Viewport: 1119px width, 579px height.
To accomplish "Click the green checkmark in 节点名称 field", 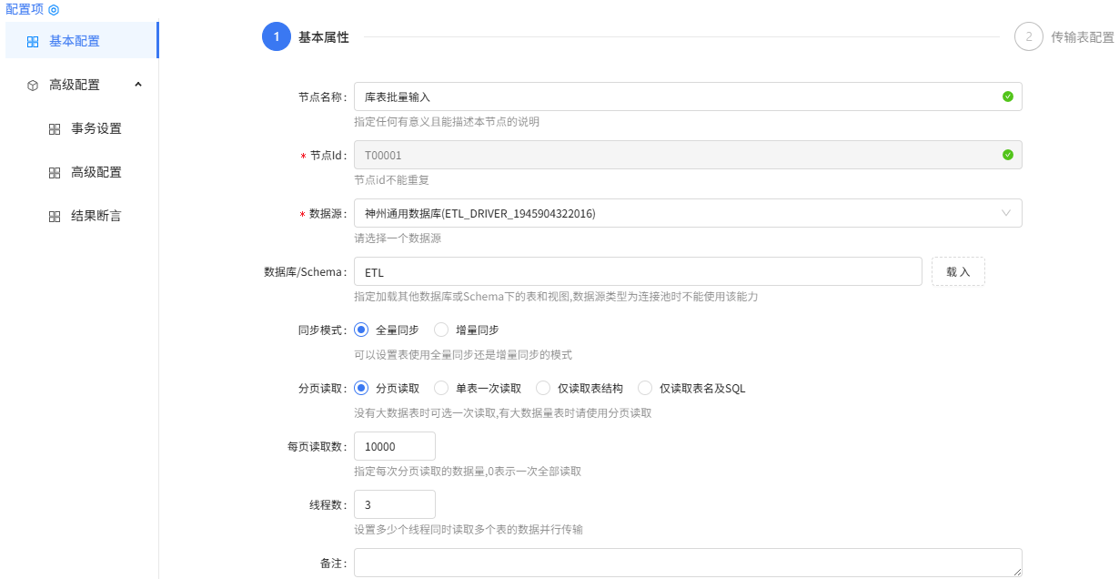I will coord(1007,96).
